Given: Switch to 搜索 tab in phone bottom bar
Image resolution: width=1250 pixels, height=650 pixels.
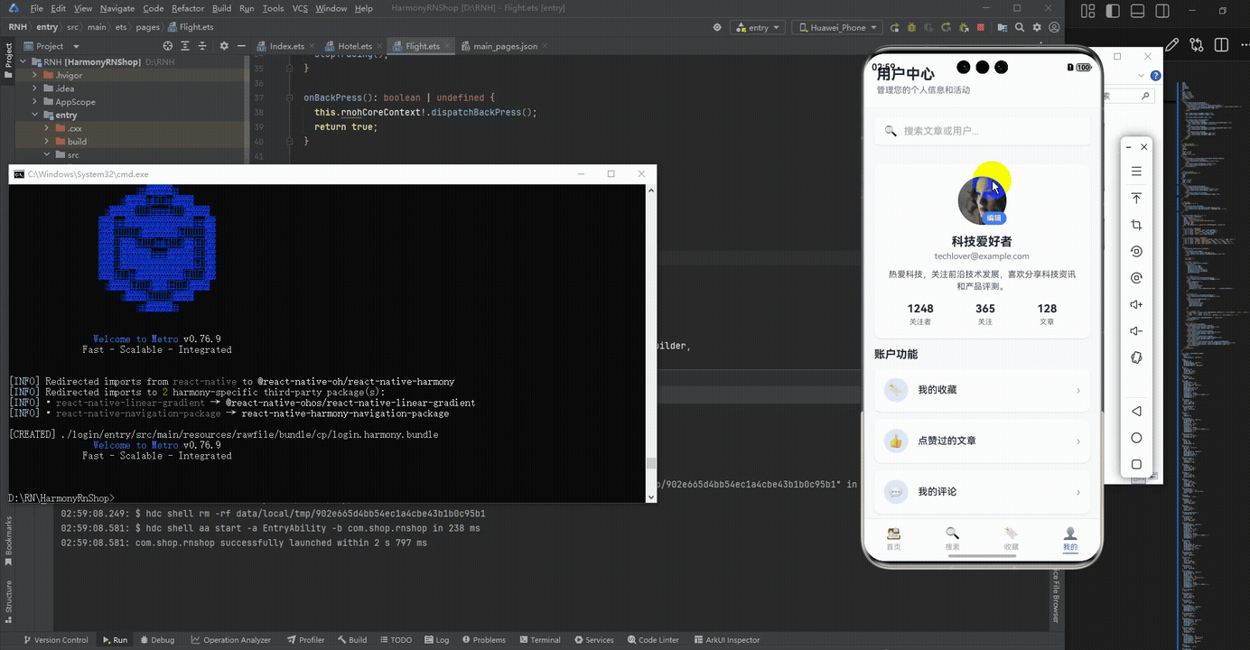Looking at the screenshot, I should (x=952, y=539).
